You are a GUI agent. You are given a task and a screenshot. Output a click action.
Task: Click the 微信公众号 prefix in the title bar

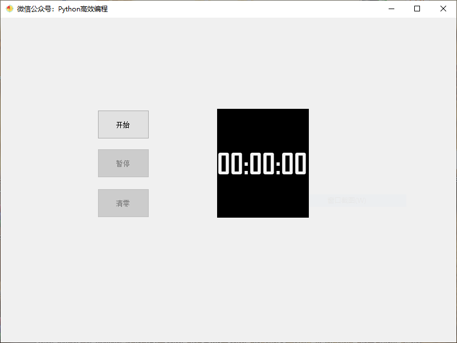[x=36, y=9]
